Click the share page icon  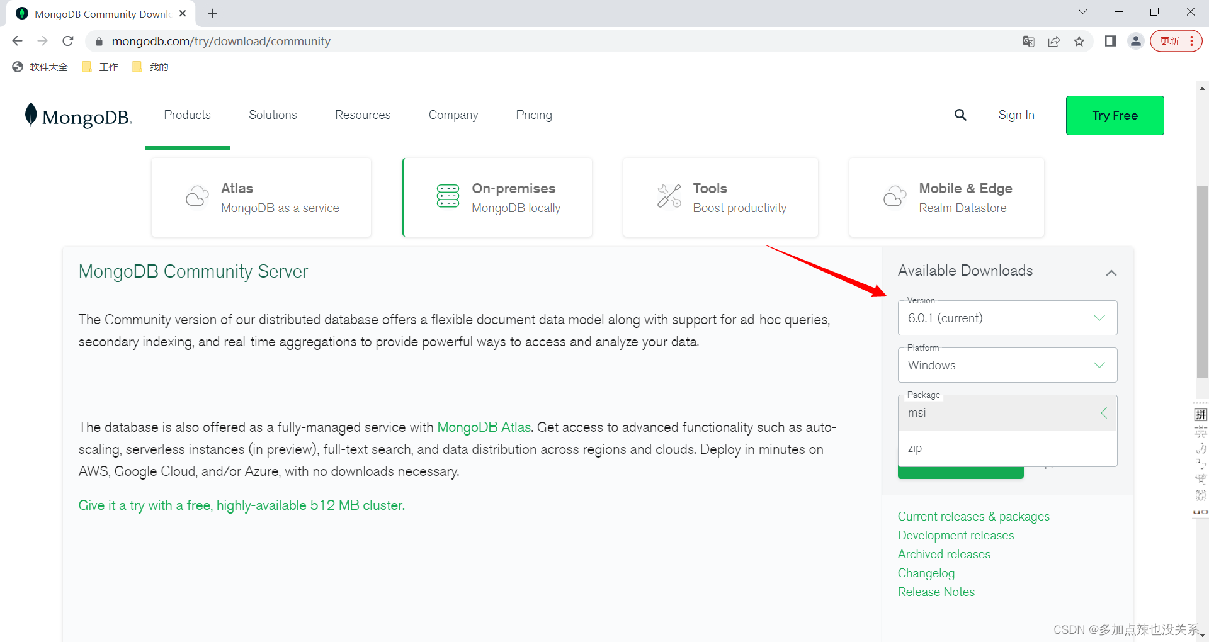[x=1053, y=42]
